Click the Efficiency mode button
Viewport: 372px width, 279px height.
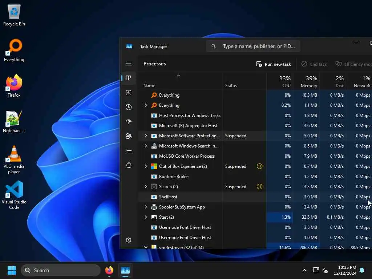353,64
